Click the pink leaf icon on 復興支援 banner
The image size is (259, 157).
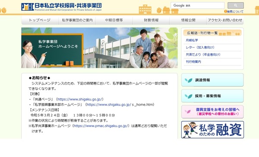[188, 112]
